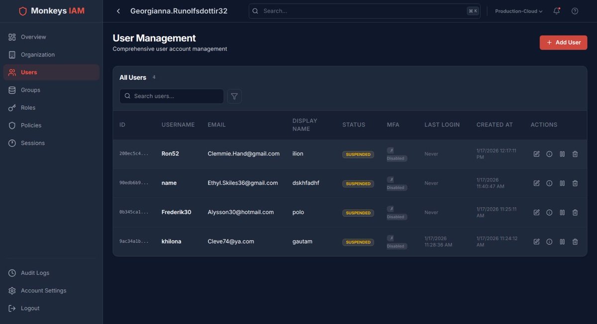
Task: Click the LAST LOGIN column header
Action: [x=442, y=125]
